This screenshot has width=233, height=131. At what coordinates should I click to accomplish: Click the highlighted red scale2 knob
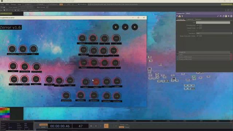coord(96,82)
